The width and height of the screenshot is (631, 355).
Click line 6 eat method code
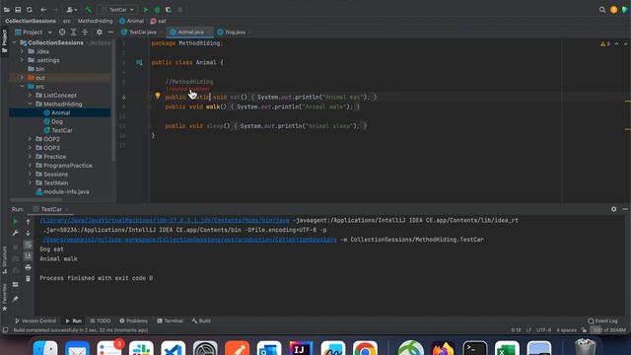tap(271, 97)
